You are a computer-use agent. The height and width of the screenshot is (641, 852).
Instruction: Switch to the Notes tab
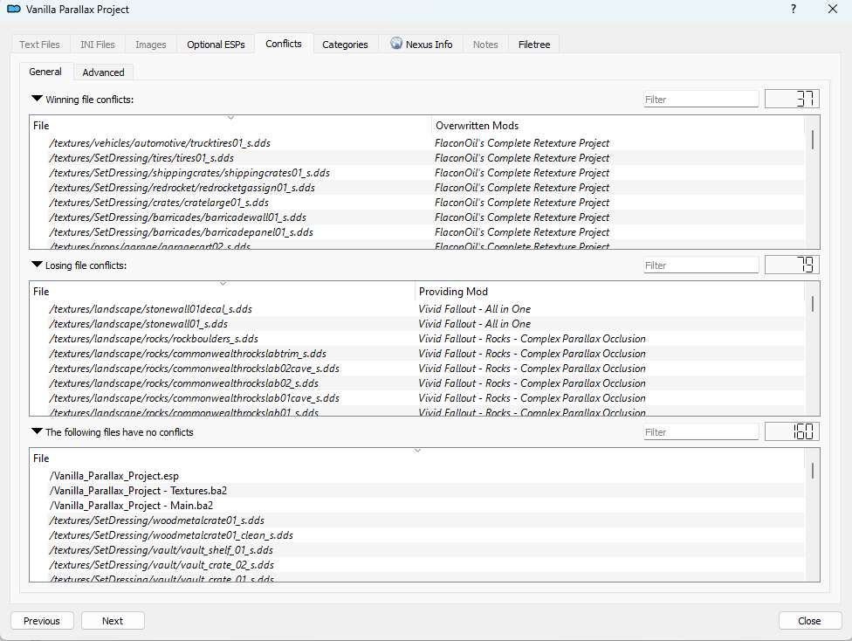point(485,45)
